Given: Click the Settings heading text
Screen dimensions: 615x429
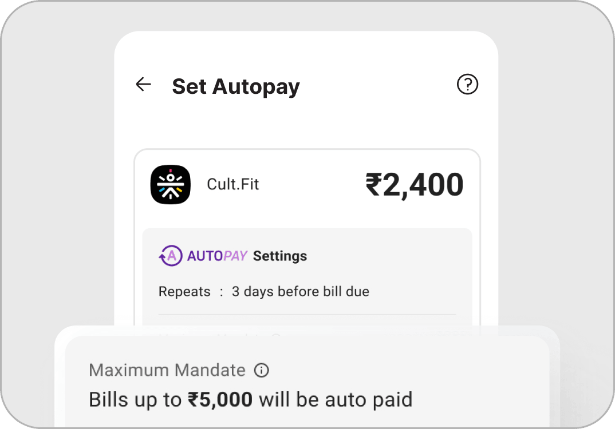Looking at the screenshot, I should [280, 256].
